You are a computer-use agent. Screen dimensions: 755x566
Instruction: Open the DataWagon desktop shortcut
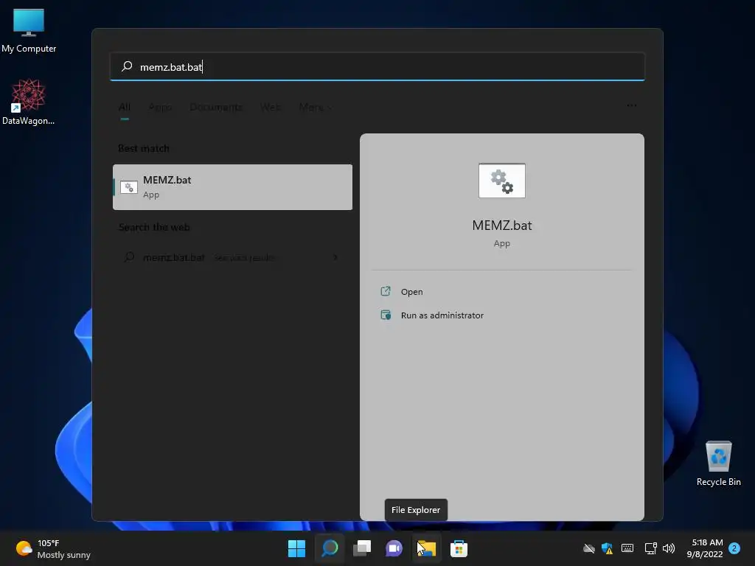tap(29, 102)
